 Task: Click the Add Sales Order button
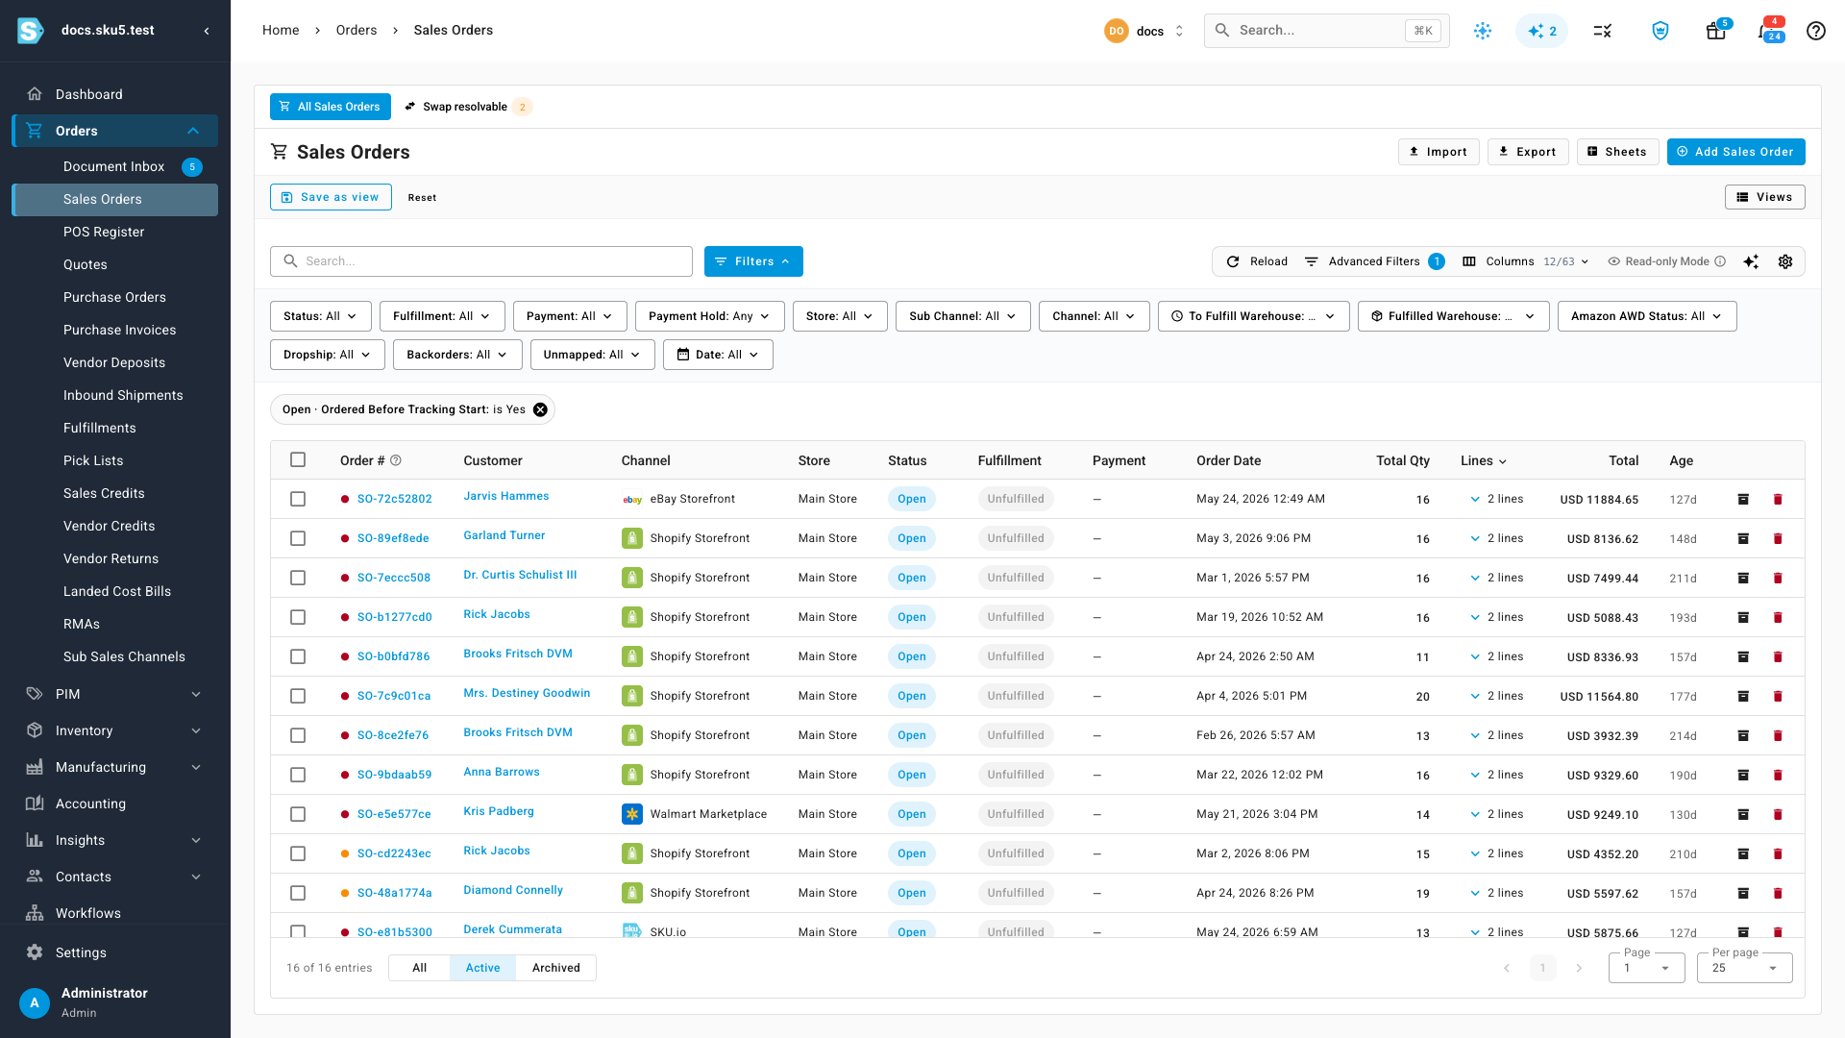click(x=1735, y=152)
